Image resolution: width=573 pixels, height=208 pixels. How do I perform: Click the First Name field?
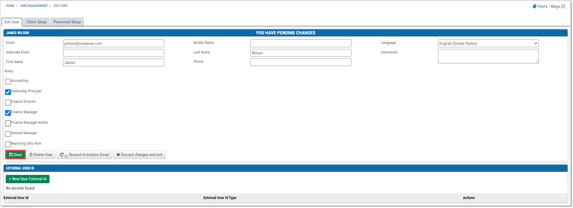point(113,62)
